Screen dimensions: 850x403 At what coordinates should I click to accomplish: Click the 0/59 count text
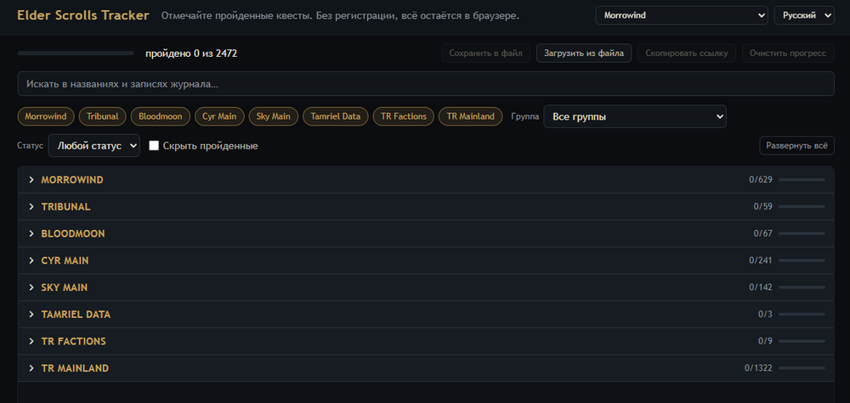click(762, 207)
